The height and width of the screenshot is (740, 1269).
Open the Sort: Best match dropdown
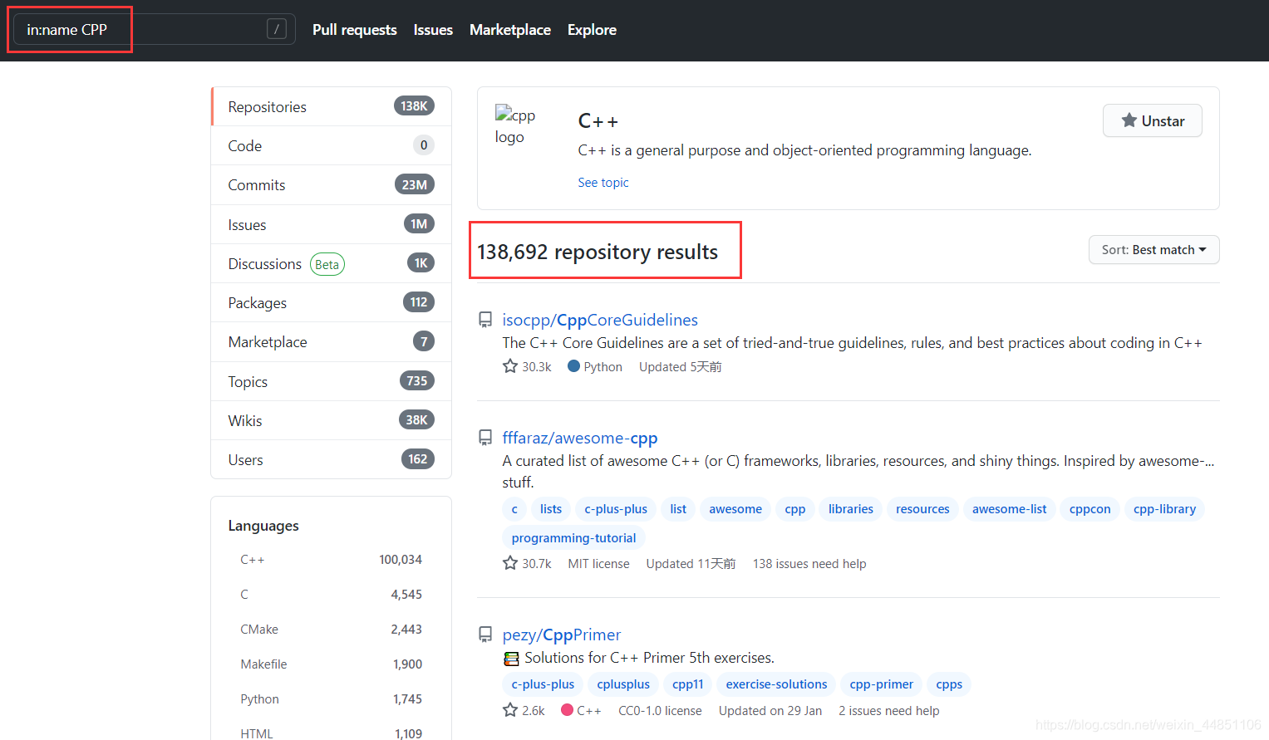[x=1153, y=250]
